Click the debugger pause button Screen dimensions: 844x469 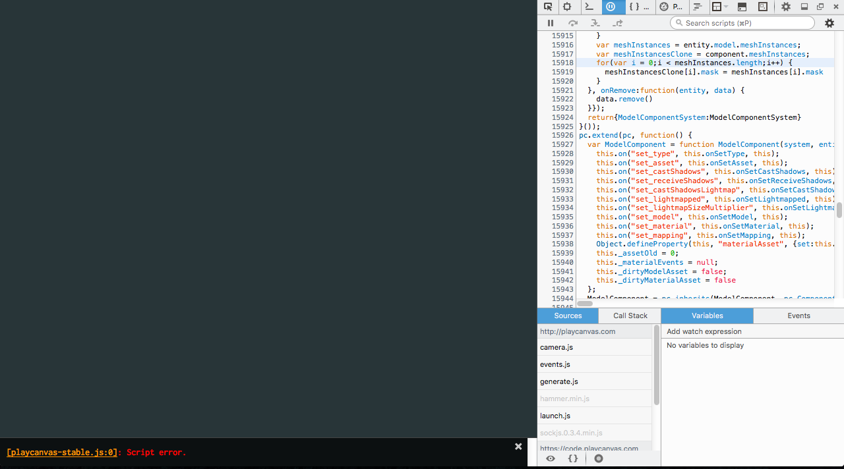(551, 23)
